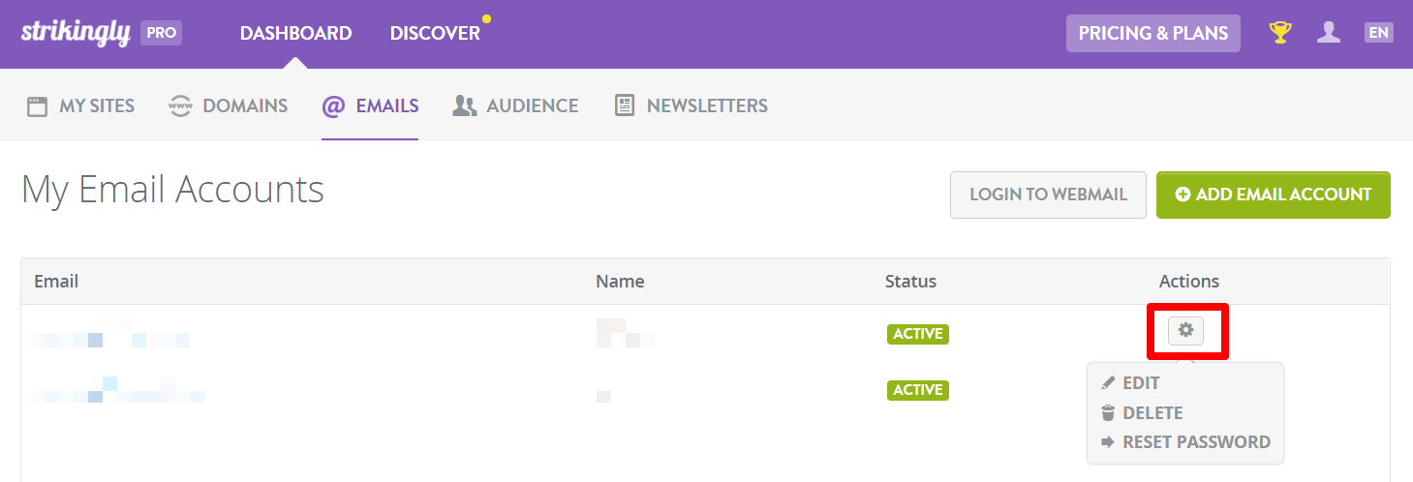Open gear actions menu for first email
Screen dimensions: 1413x482
point(1185,331)
